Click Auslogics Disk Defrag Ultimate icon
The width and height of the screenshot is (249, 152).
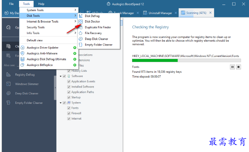[x=23, y=59]
